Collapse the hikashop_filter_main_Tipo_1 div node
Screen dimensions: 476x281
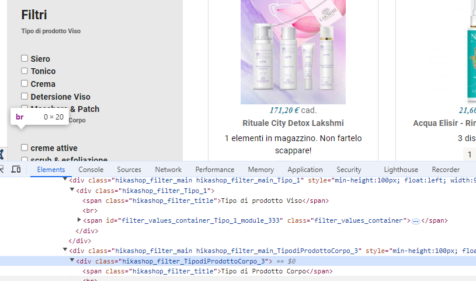point(65,179)
